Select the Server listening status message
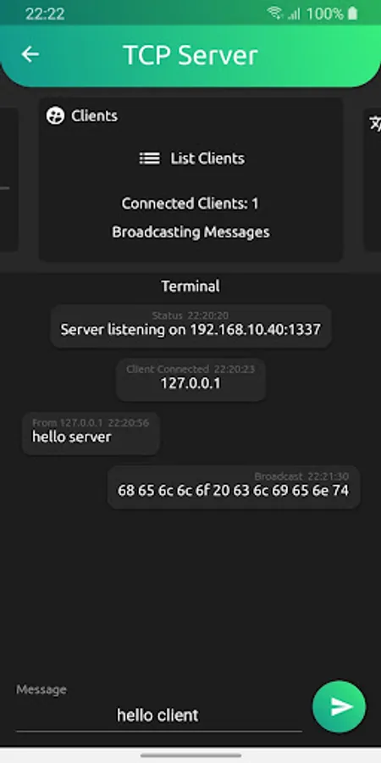This screenshot has height=763, width=381. 190,326
